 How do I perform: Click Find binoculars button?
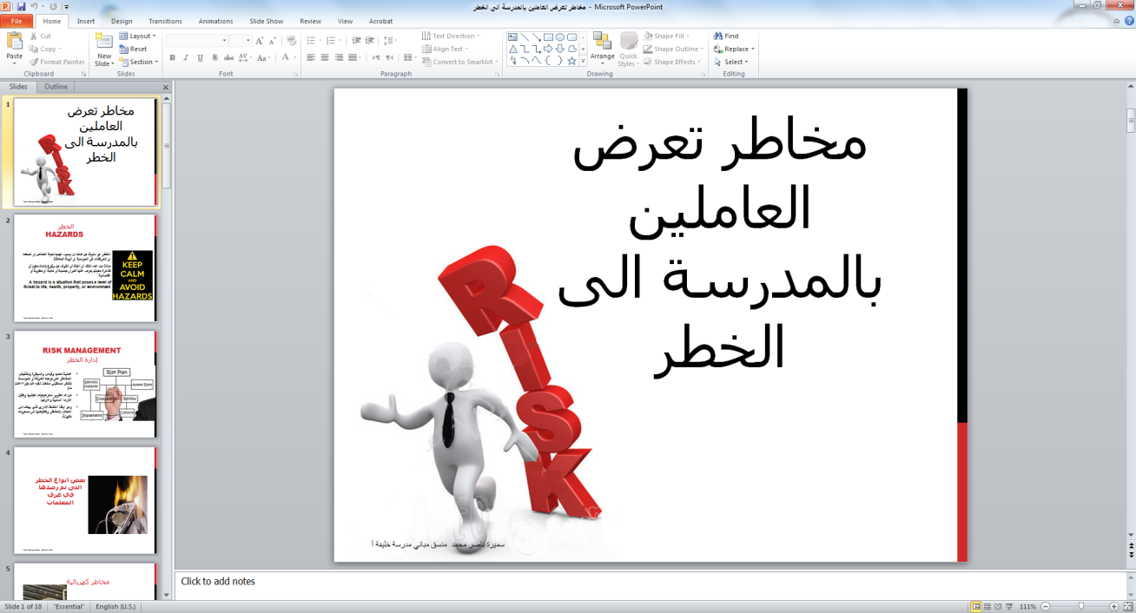click(726, 36)
